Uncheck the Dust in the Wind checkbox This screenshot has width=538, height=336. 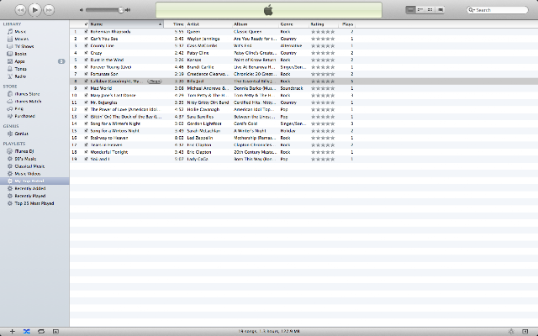click(x=86, y=60)
